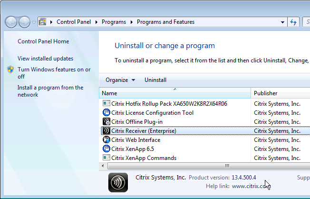This screenshot has height=199, width=310.
Task: Expand the arrow before Control Panel breadcrumb
Action: tap(51, 22)
